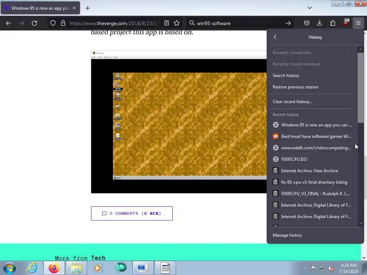
Task: List all tabs dropdown arrow
Action: 310,8
